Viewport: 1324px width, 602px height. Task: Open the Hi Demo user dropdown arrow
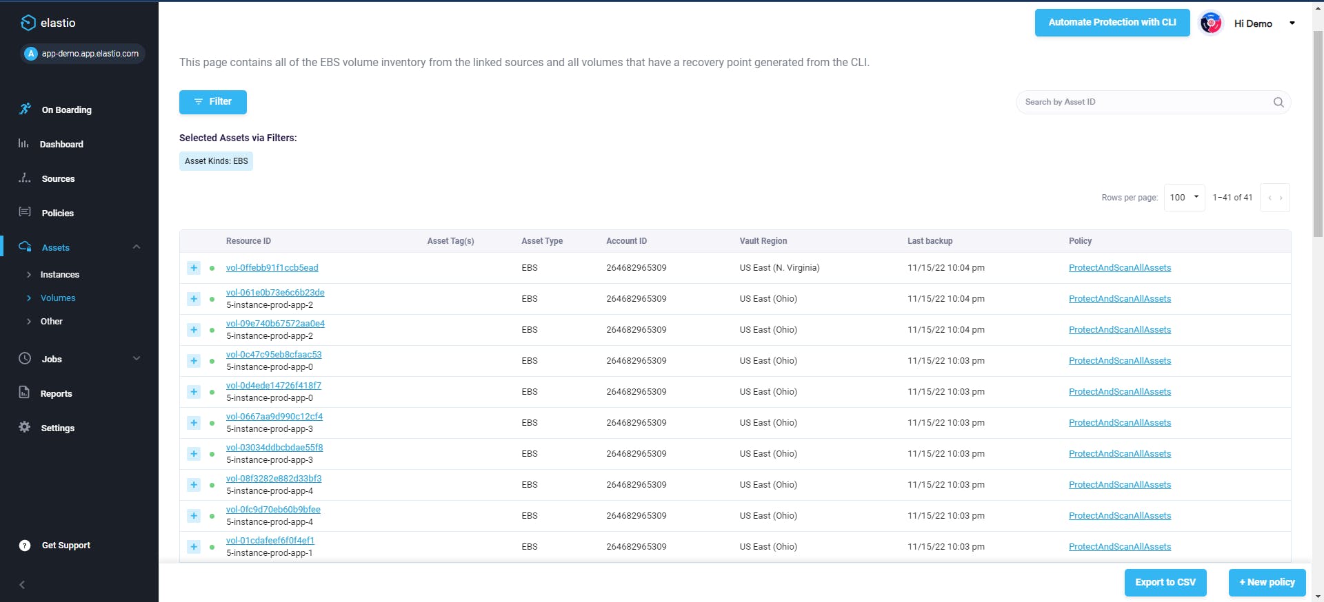click(x=1292, y=23)
